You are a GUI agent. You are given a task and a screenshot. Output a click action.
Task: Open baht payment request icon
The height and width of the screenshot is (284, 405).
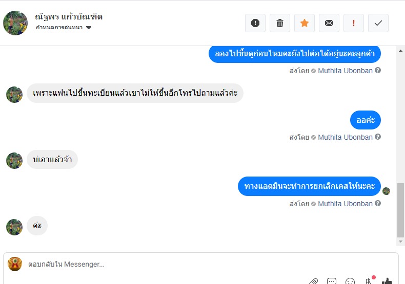(368, 281)
